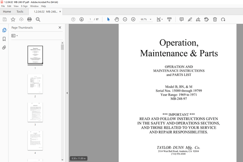Click the 8.50 x 11.00 in page size indicator
Screen dimensions: 243x162
tap(78, 158)
